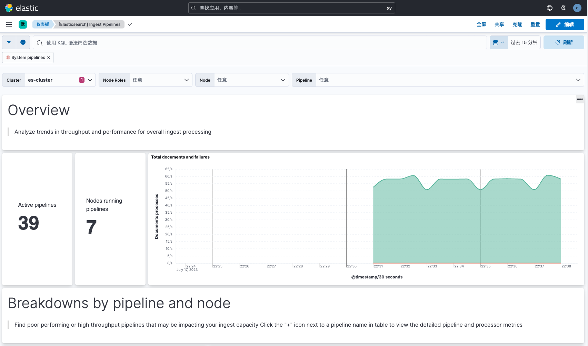The height and width of the screenshot is (346, 588).
Task: Open the user account avatar
Action: pyautogui.click(x=577, y=8)
